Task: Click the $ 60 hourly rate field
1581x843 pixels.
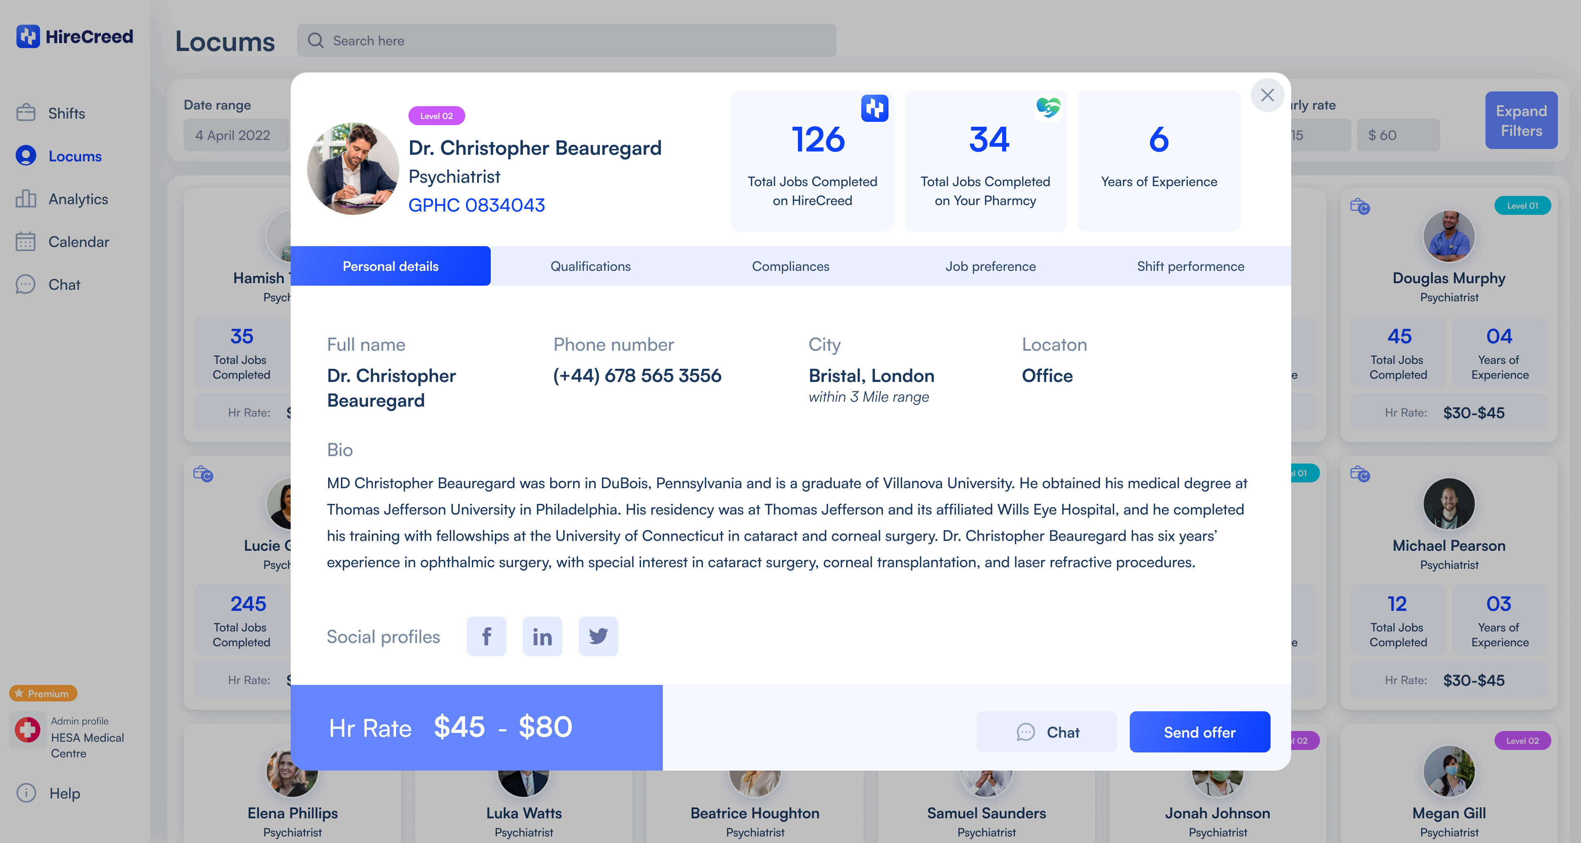Action: [1398, 135]
